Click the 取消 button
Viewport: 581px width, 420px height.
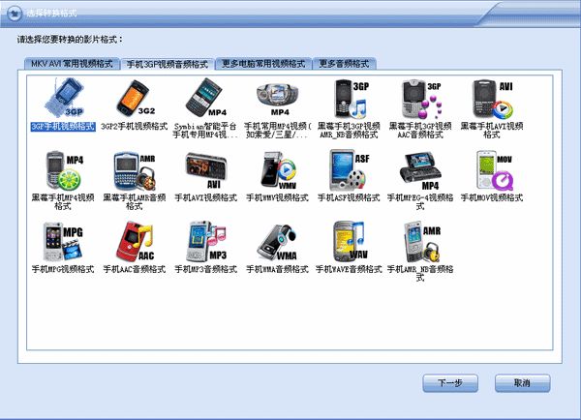pyautogui.click(x=522, y=382)
